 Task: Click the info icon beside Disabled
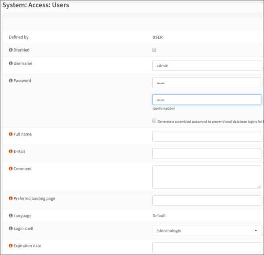click(x=11, y=50)
